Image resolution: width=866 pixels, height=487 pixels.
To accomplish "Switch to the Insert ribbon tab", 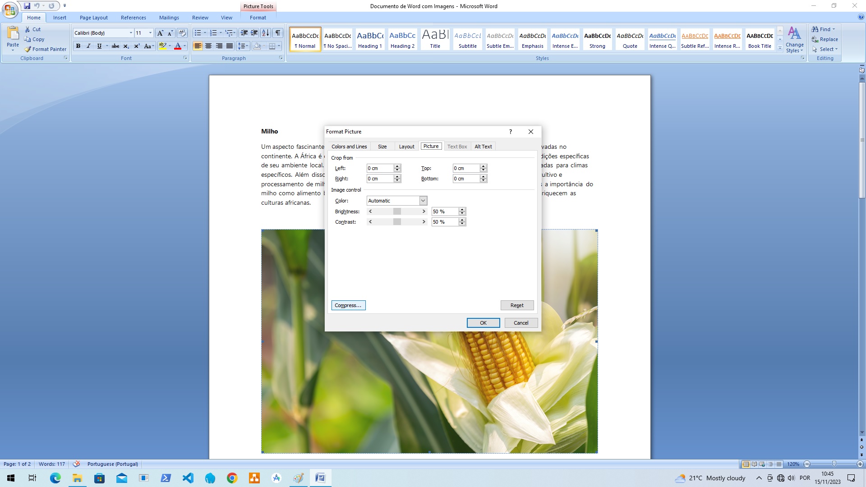I will (x=60, y=18).
